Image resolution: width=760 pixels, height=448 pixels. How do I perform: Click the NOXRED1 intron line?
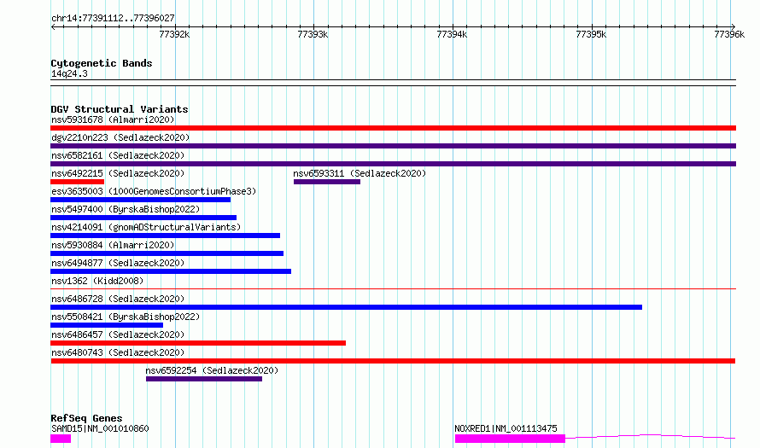point(651,436)
